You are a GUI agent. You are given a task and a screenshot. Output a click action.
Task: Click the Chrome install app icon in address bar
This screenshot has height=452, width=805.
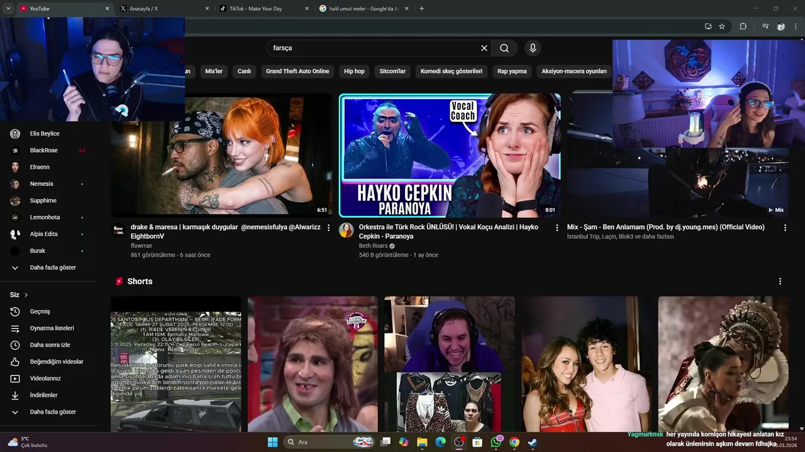(x=708, y=26)
